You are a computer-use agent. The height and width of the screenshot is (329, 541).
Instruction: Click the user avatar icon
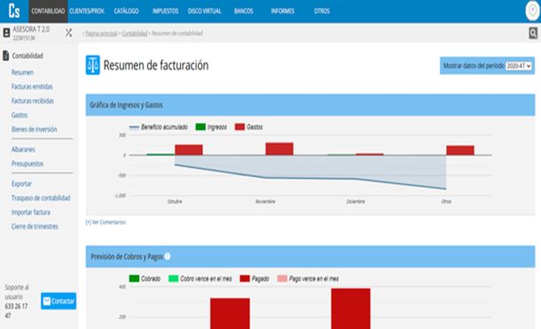(x=532, y=11)
